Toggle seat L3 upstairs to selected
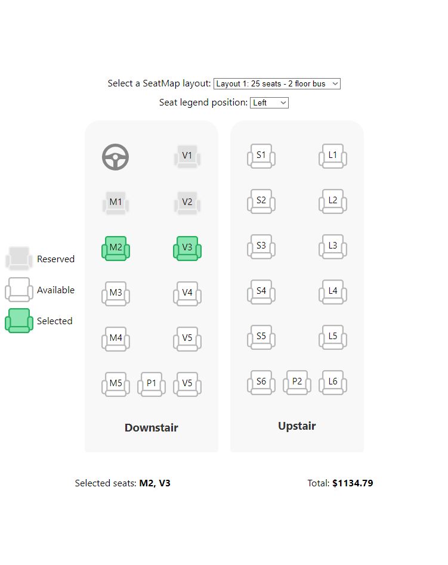Image resolution: width=448 pixels, height=565 pixels. click(x=333, y=246)
